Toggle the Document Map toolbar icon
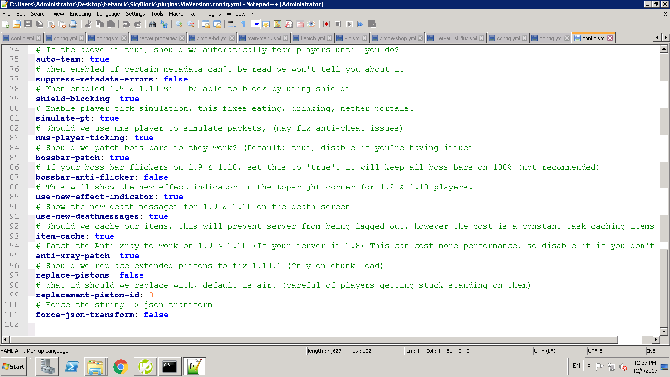This screenshot has height=377, width=670. (278, 24)
